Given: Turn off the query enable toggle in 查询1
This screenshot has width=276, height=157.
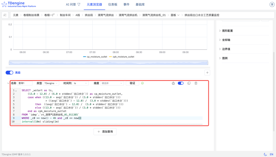Looking at the screenshot, I should point(181,83).
